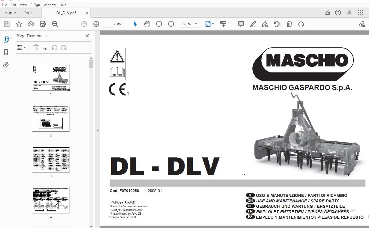
Task: Rotate thumbnails counterclockwise in panel
Action: [54, 48]
